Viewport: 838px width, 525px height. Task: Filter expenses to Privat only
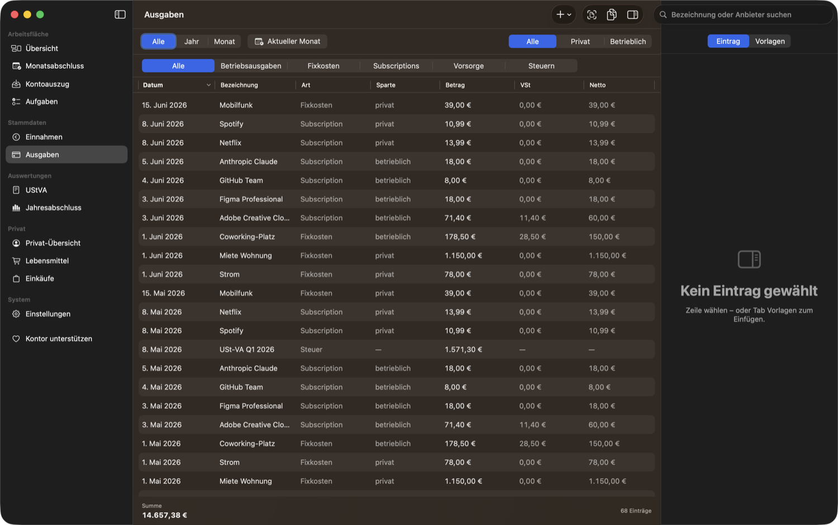[x=580, y=41]
